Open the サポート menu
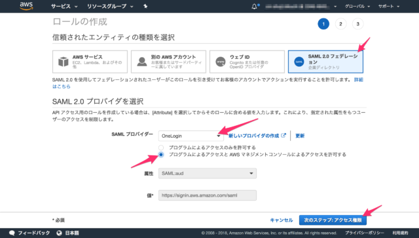419x238 pixels. (389, 6)
